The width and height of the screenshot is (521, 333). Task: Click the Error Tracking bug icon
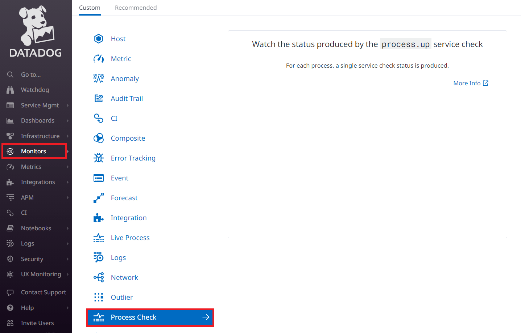click(99, 158)
